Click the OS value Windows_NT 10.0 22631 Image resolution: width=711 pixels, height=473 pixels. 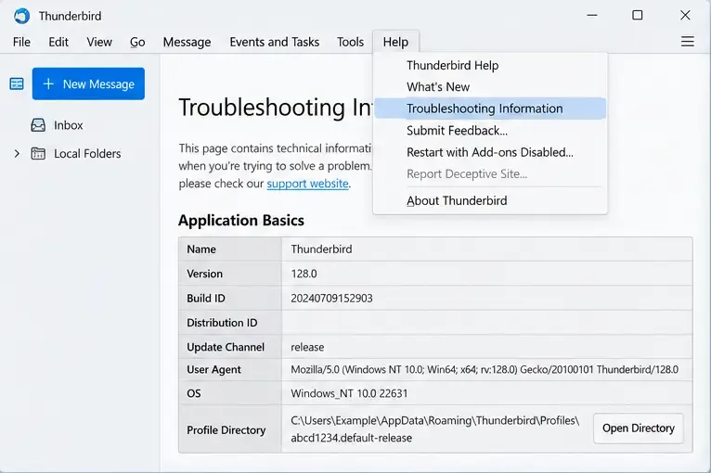(x=349, y=393)
